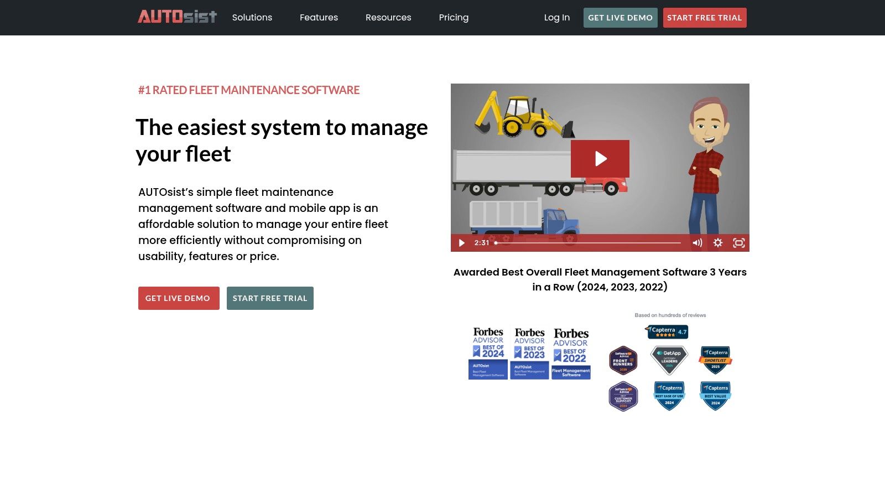Image resolution: width=885 pixels, height=498 pixels.
Task: Click the Software Advice Front Runners badge
Action: pos(623,360)
